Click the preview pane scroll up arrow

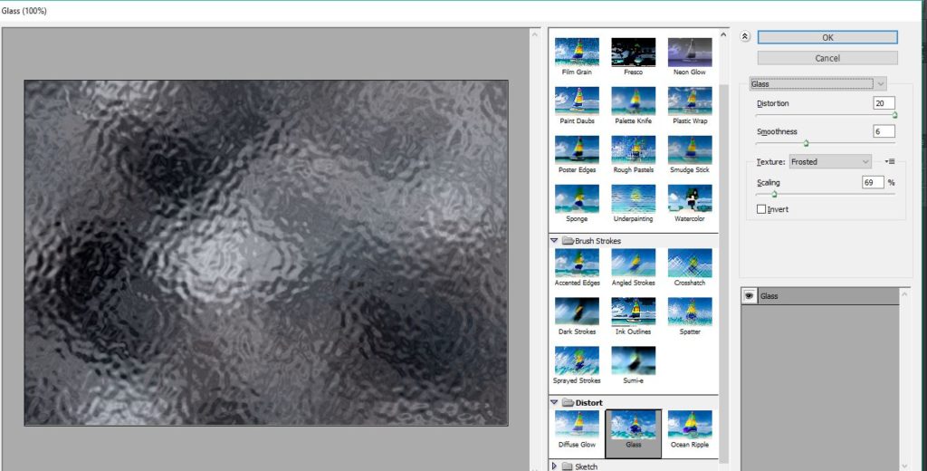click(535, 35)
